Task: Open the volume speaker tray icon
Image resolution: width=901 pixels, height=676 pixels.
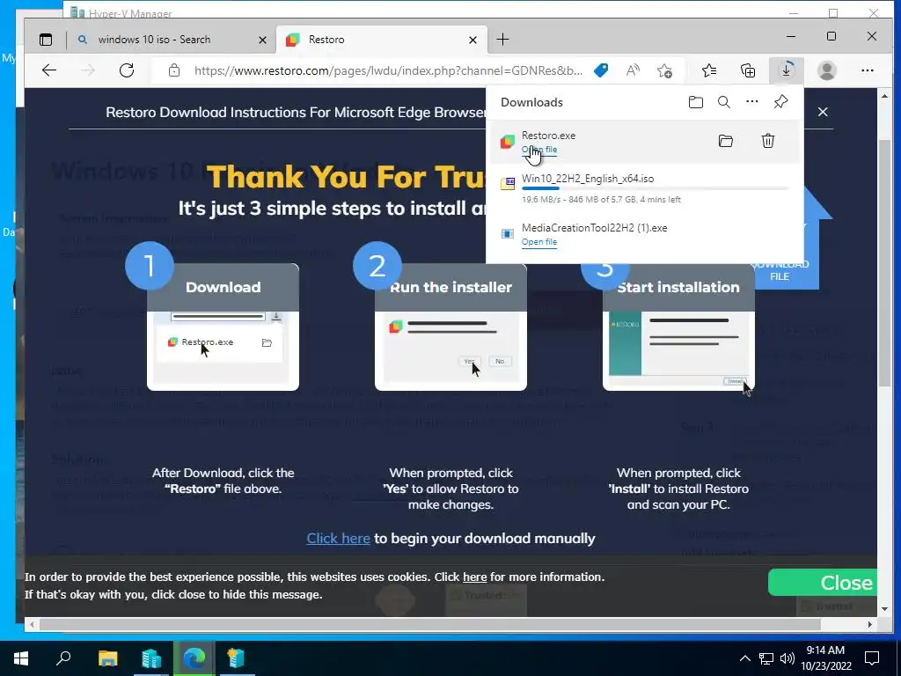Action: [787, 658]
